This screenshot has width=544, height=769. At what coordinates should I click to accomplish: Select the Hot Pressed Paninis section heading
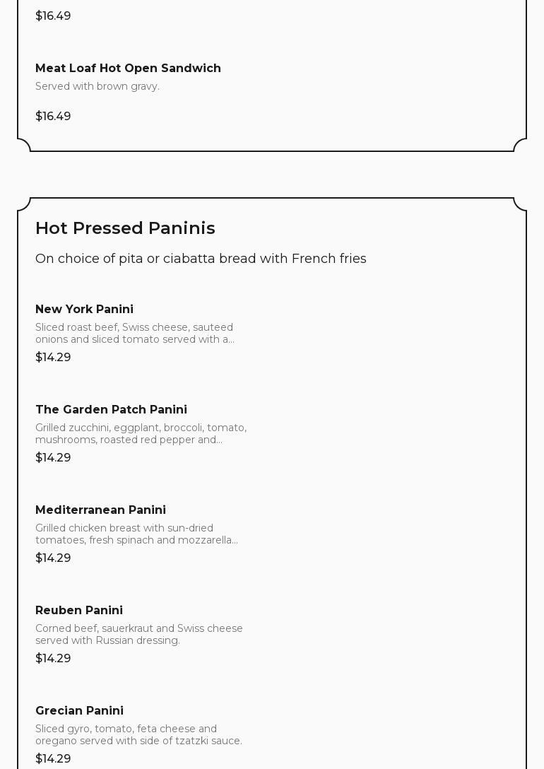point(125,228)
